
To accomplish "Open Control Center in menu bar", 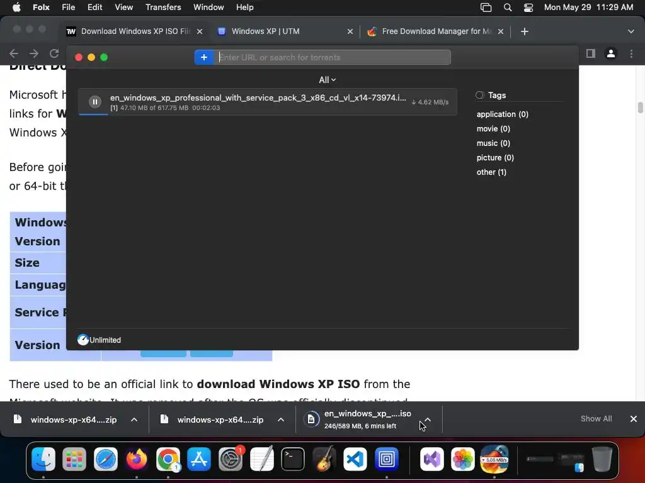I will [x=528, y=8].
